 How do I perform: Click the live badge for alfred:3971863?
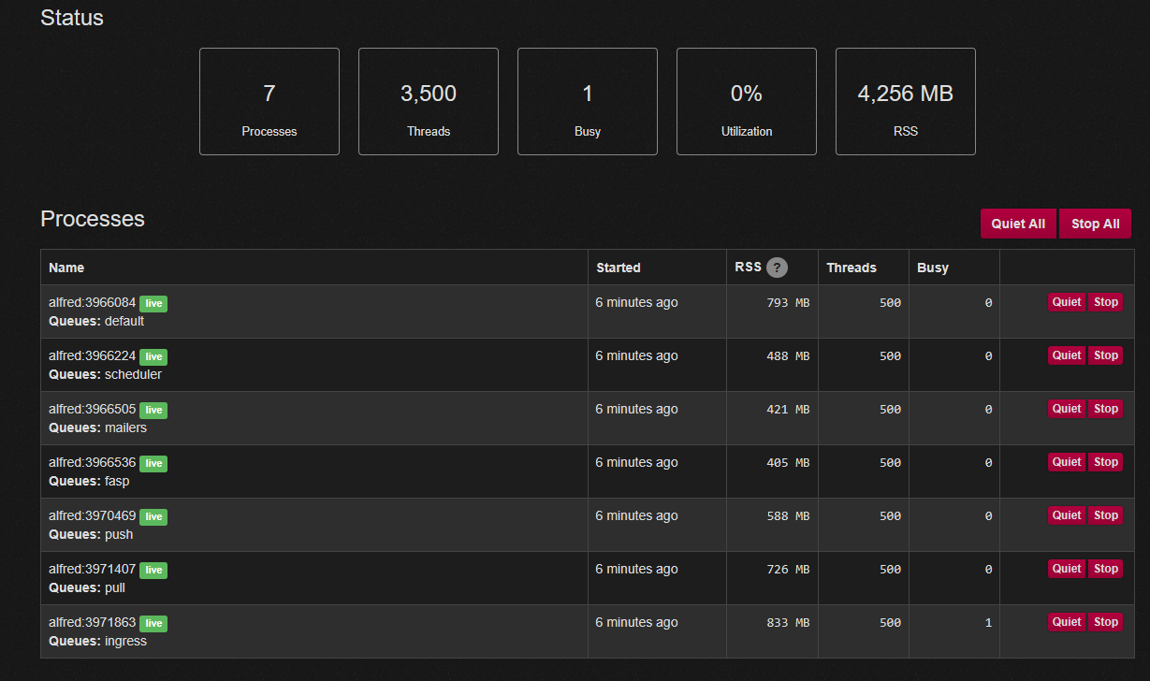tap(153, 624)
